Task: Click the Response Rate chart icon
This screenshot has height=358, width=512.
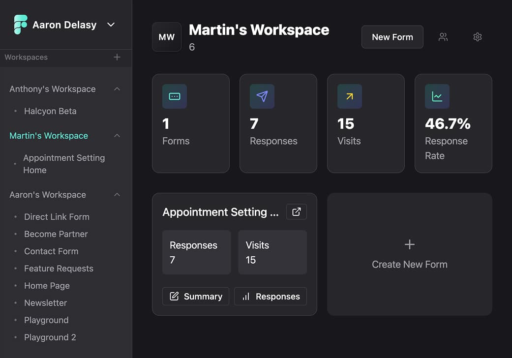Action: click(437, 96)
